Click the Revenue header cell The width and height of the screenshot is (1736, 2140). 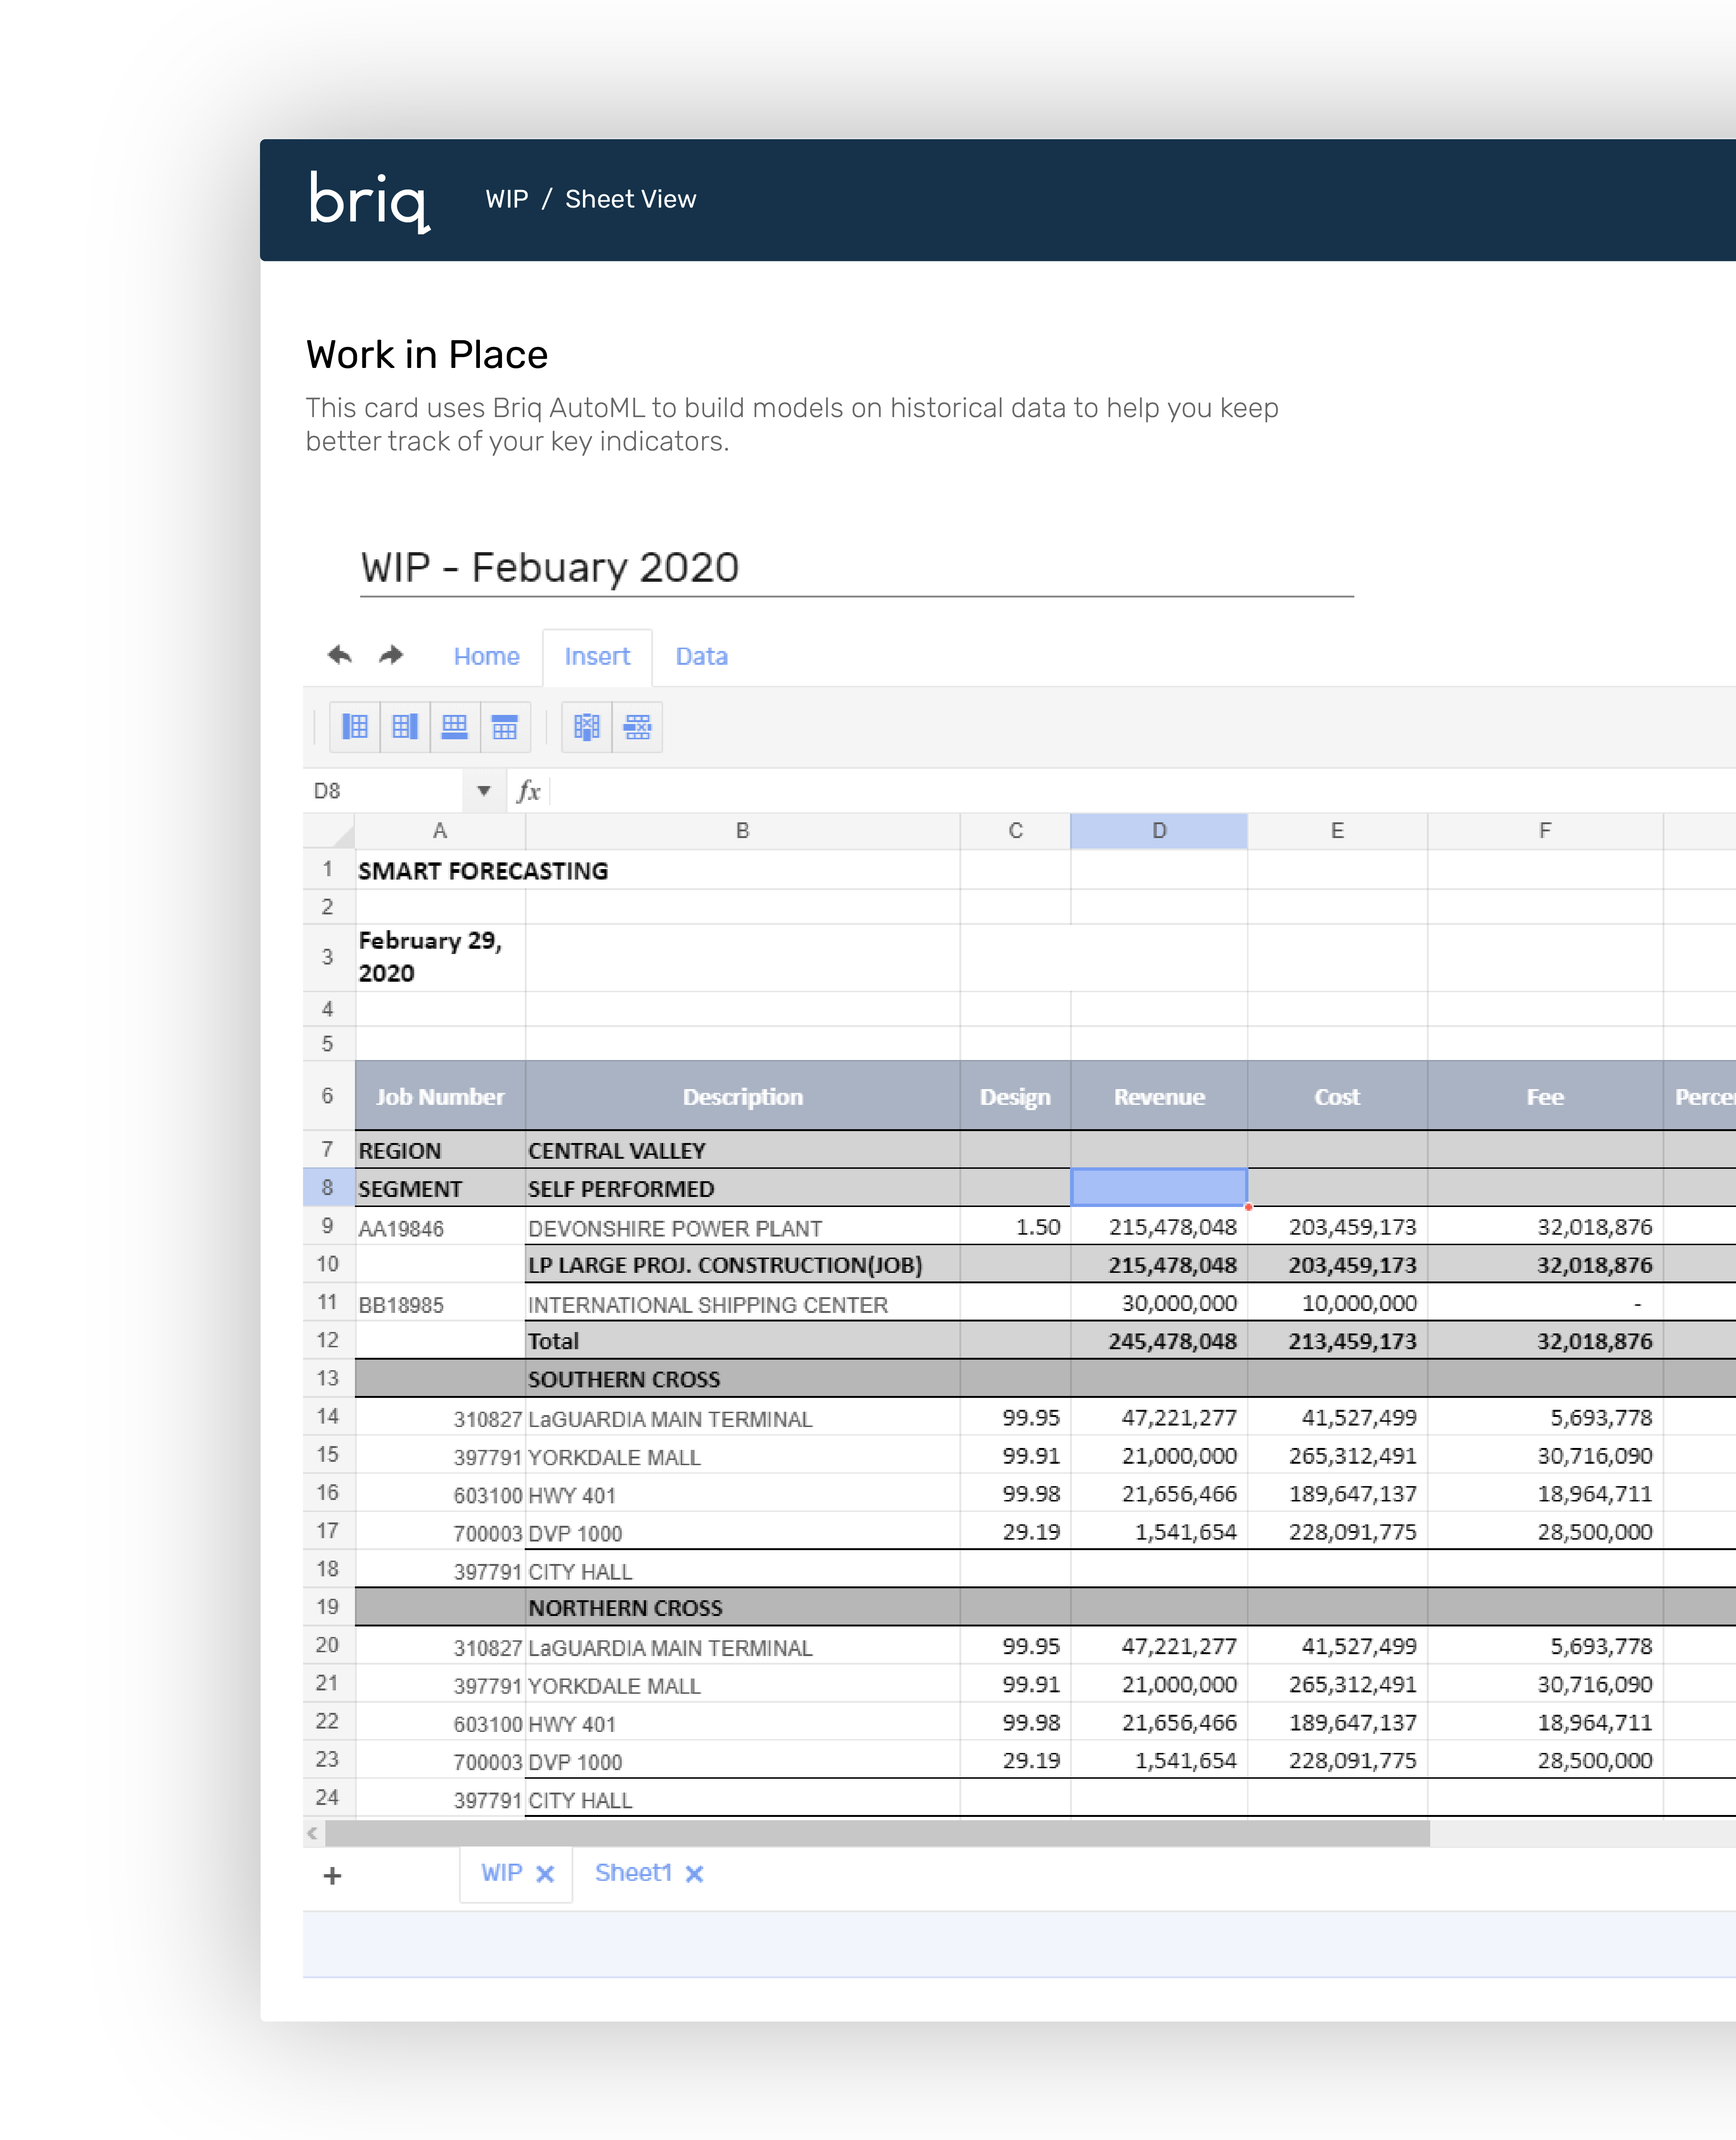(x=1159, y=1097)
